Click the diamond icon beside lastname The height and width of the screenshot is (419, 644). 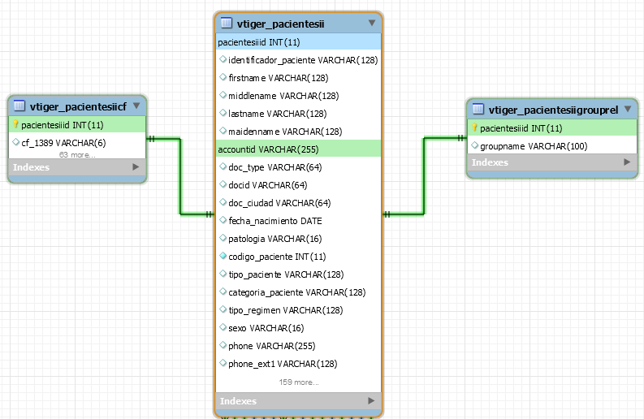pos(223,113)
